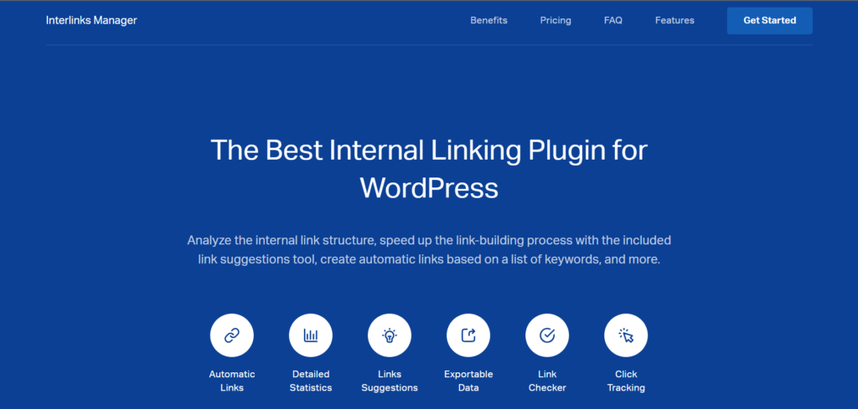
Task: Select the 'Click Tracking' label text
Action: coord(626,381)
